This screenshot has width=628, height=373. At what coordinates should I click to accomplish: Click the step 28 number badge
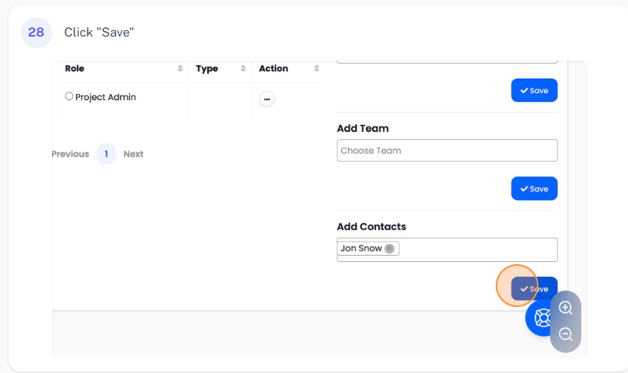pyautogui.click(x=36, y=33)
